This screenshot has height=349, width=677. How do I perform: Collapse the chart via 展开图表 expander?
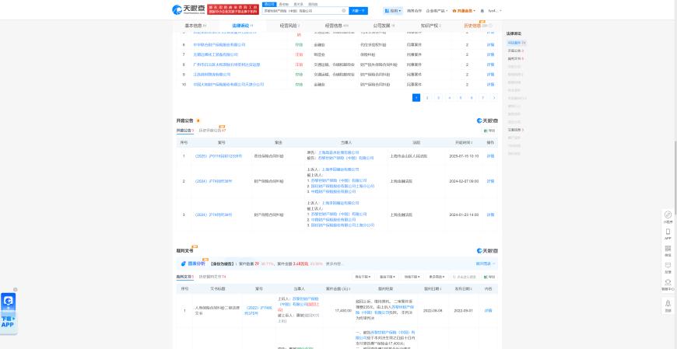point(490,263)
